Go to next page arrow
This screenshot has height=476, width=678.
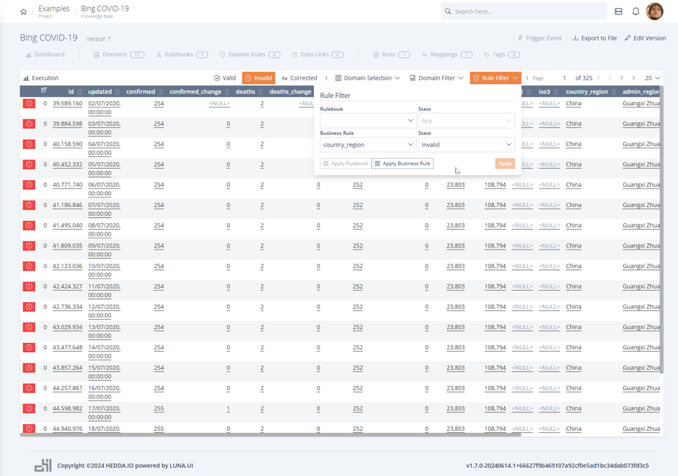pos(634,78)
